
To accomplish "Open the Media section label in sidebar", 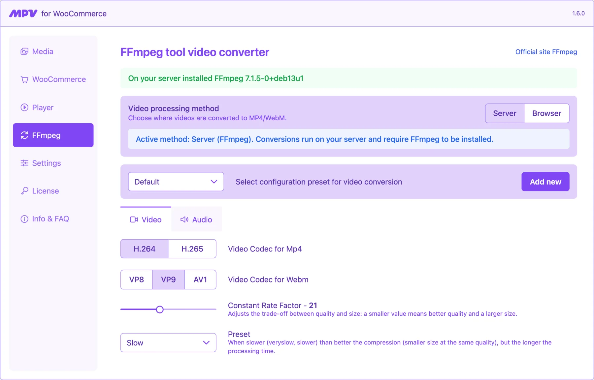I will click(x=43, y=51).
